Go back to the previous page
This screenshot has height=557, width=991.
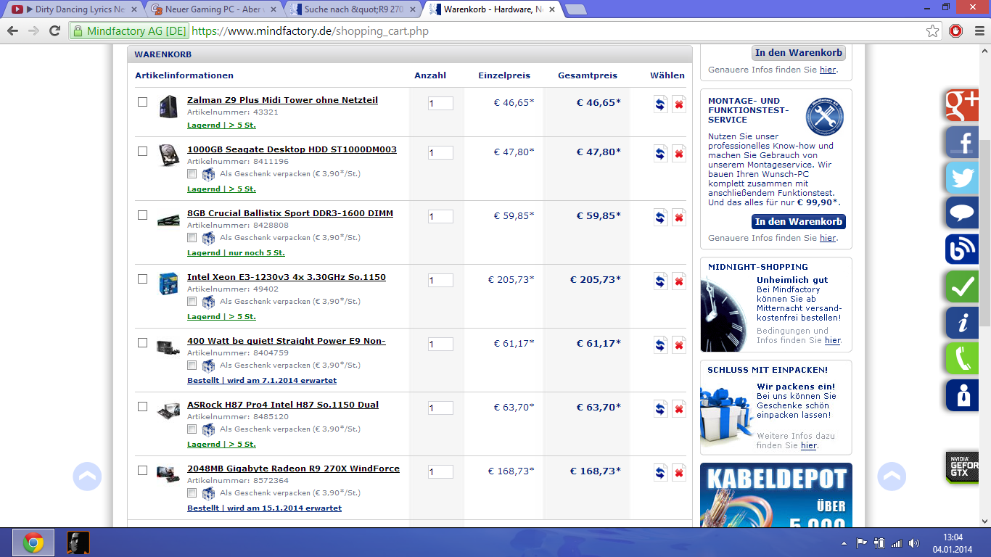coord(12,31)
